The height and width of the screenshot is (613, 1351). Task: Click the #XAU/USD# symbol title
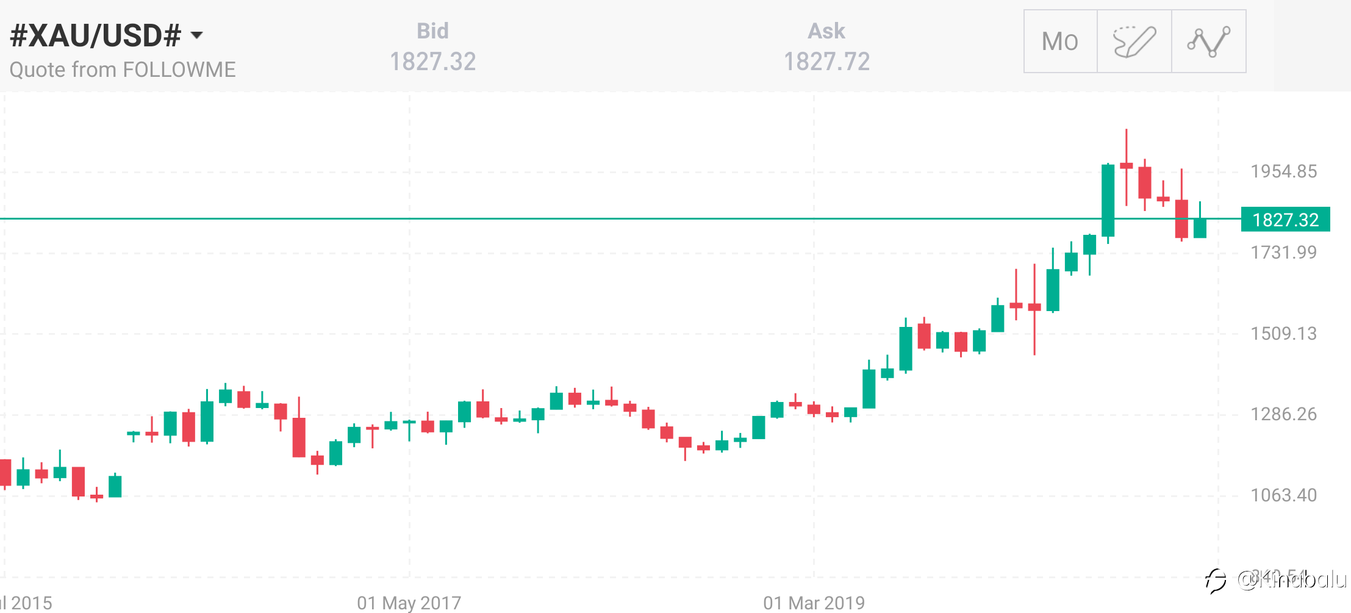point(95,35)
